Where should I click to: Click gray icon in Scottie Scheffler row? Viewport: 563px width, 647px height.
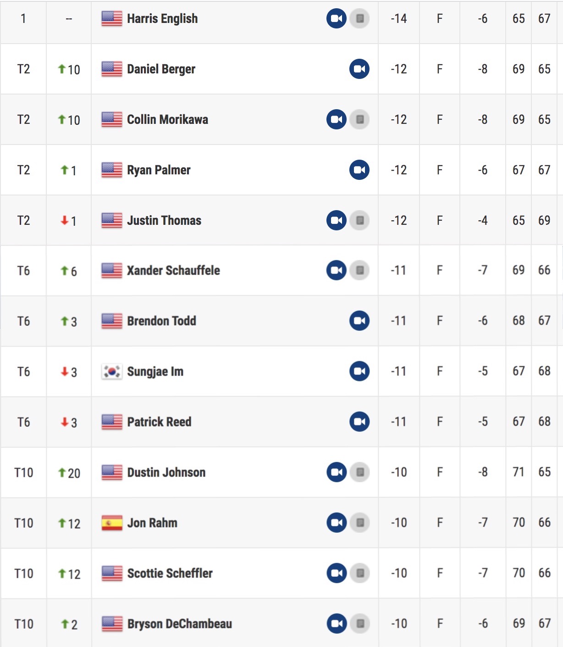[359, 573]
